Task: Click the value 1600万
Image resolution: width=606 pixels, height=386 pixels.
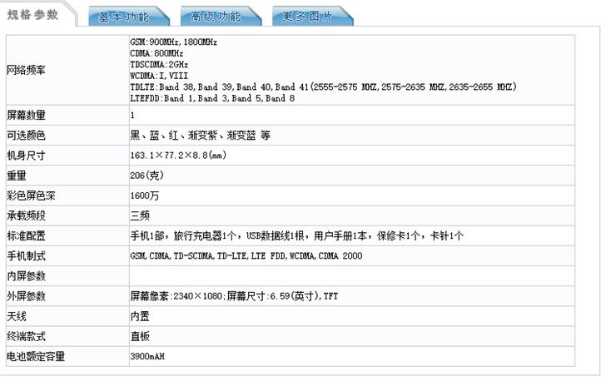Action: 145,195
